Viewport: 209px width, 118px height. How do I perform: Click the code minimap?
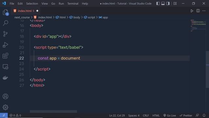198,26
